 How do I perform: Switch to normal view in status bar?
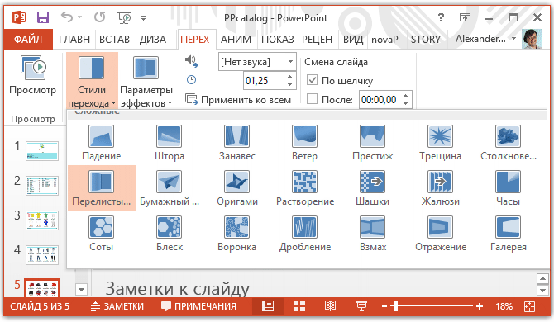(x=268, y=306)
